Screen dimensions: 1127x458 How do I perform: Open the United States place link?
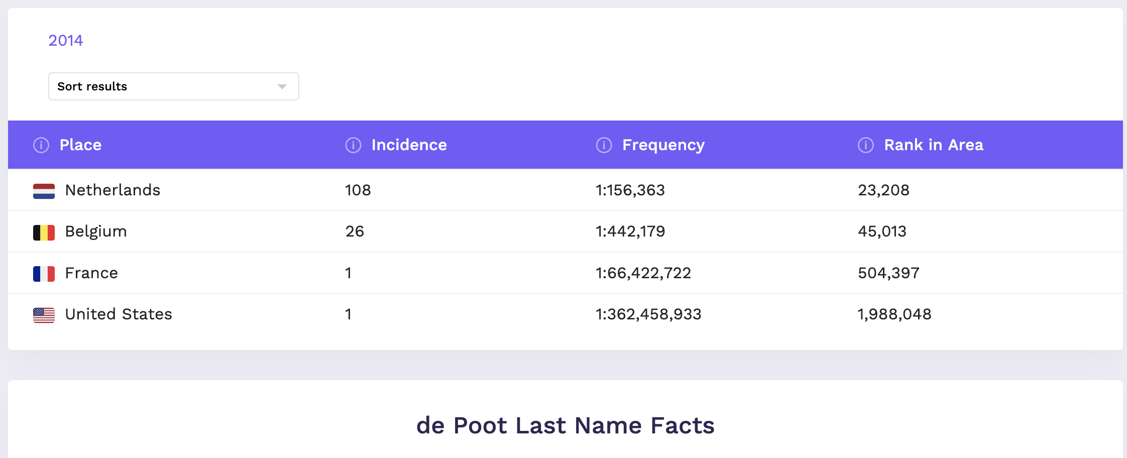[x=119, y=314]
